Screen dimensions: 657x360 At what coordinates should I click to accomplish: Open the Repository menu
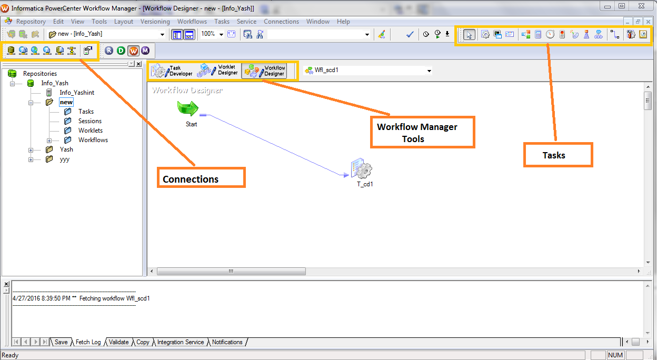(31, 22)
